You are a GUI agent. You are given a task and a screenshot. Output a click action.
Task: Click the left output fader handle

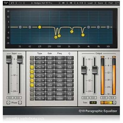[x=84, y=70]
